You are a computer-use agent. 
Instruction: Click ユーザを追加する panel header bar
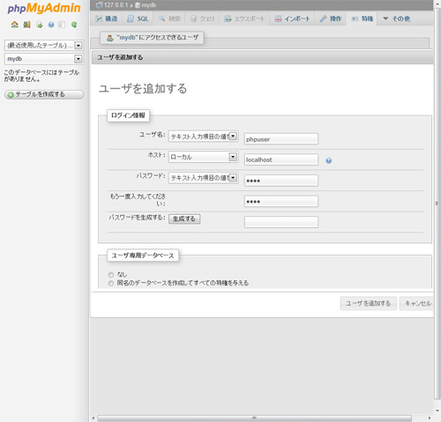coord(263,57)
